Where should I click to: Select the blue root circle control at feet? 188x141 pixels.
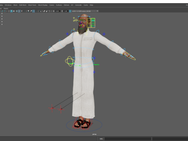click(x=84, y=125)
